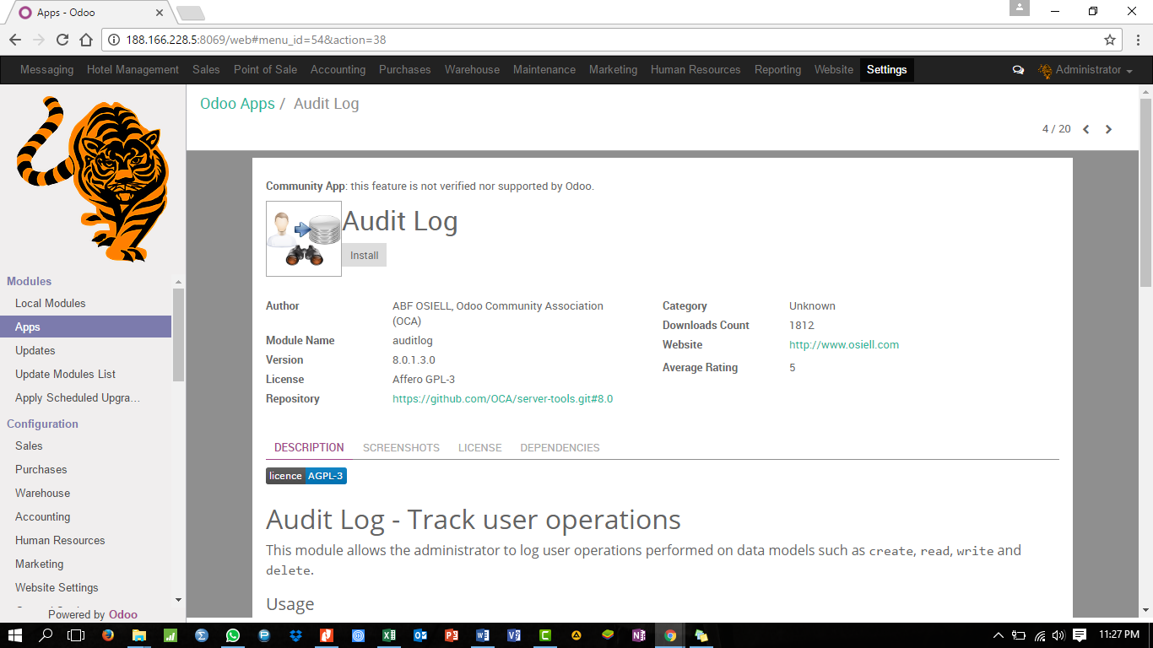Click the version value '8.0.1.3.0'
The height and width of the screenshot is (648, 1153).
(x=414, y=360)
